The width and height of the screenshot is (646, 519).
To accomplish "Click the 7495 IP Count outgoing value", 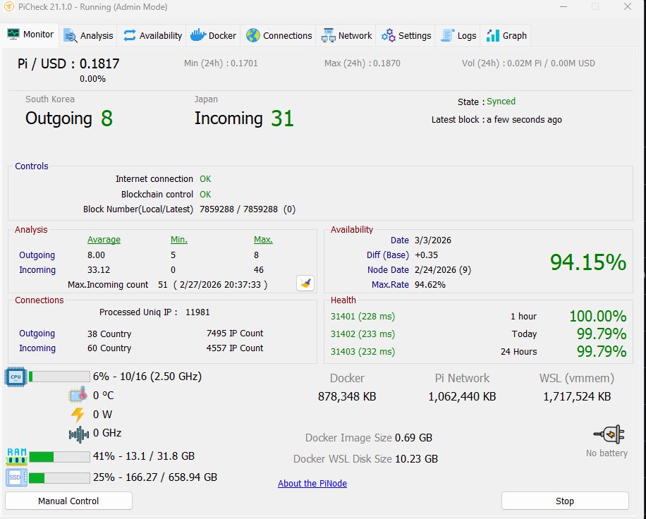I will click(235, 334).
